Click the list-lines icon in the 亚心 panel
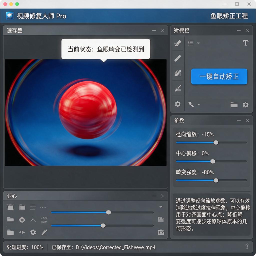The image size is (256, 256). click(x=33, y=207)
